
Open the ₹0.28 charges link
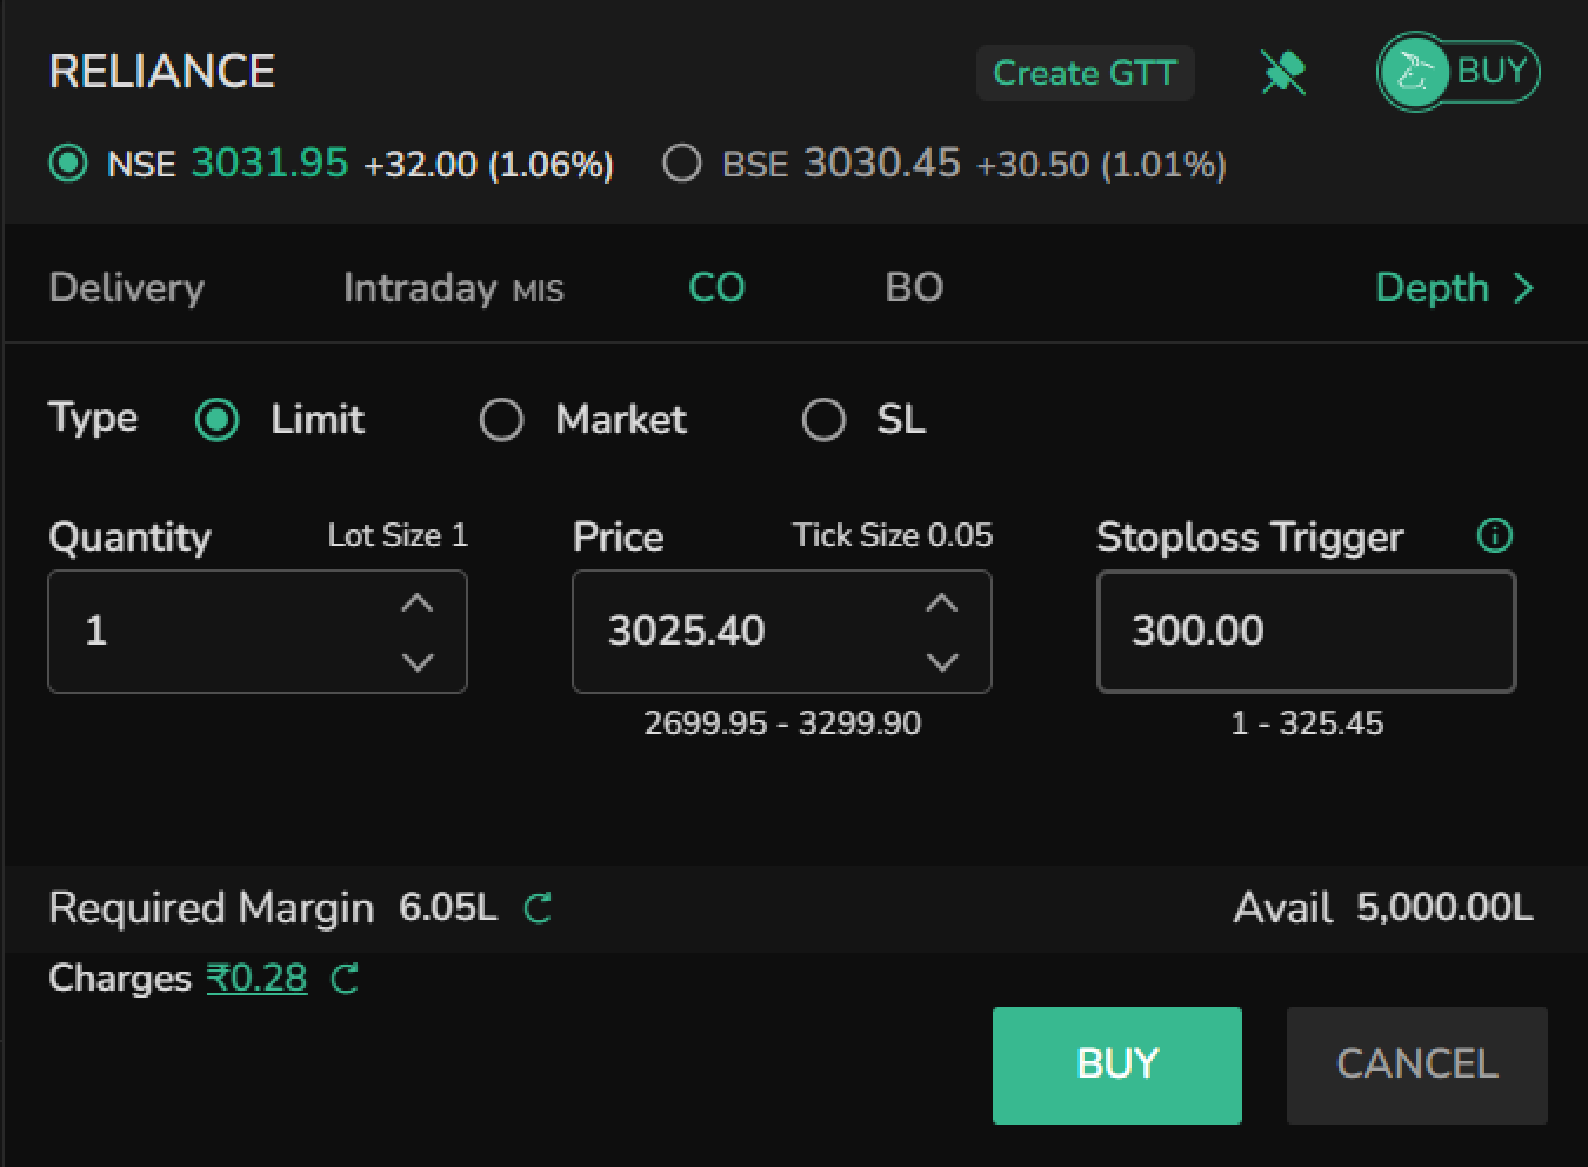[x=257, y=978]
